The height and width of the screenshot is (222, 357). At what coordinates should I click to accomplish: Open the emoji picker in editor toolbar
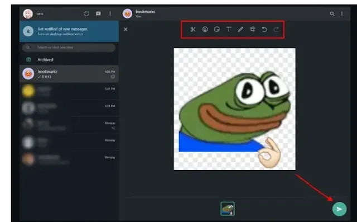pos(205,29)
